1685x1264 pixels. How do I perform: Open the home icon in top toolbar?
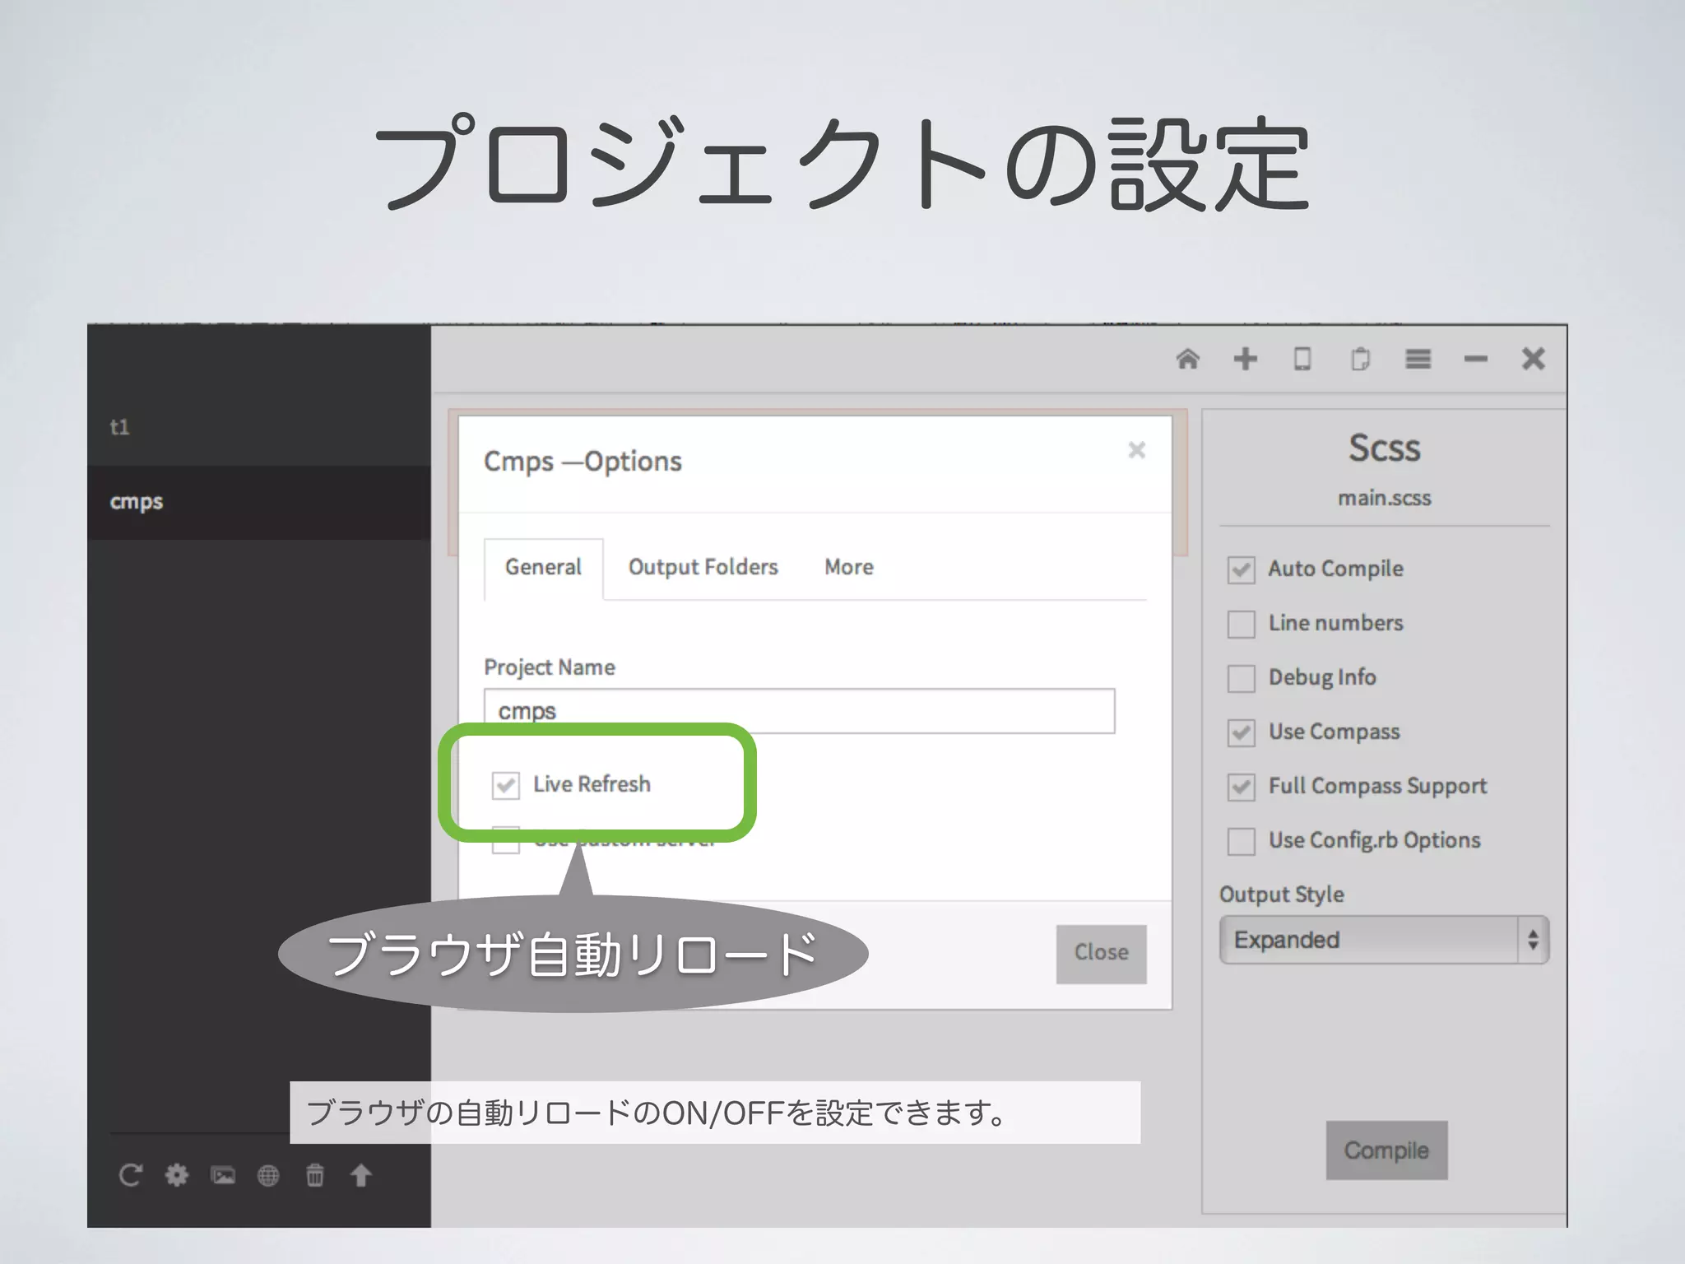click(x=1187, y=359)
